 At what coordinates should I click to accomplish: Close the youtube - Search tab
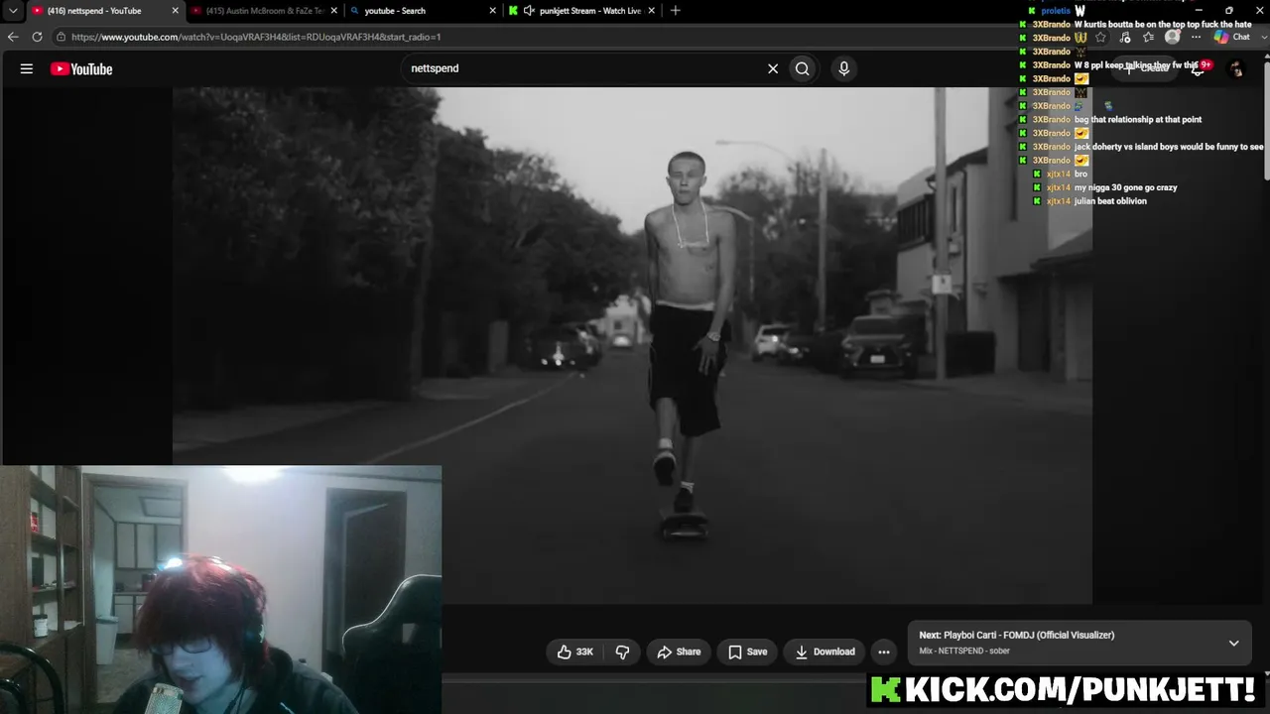493,11
